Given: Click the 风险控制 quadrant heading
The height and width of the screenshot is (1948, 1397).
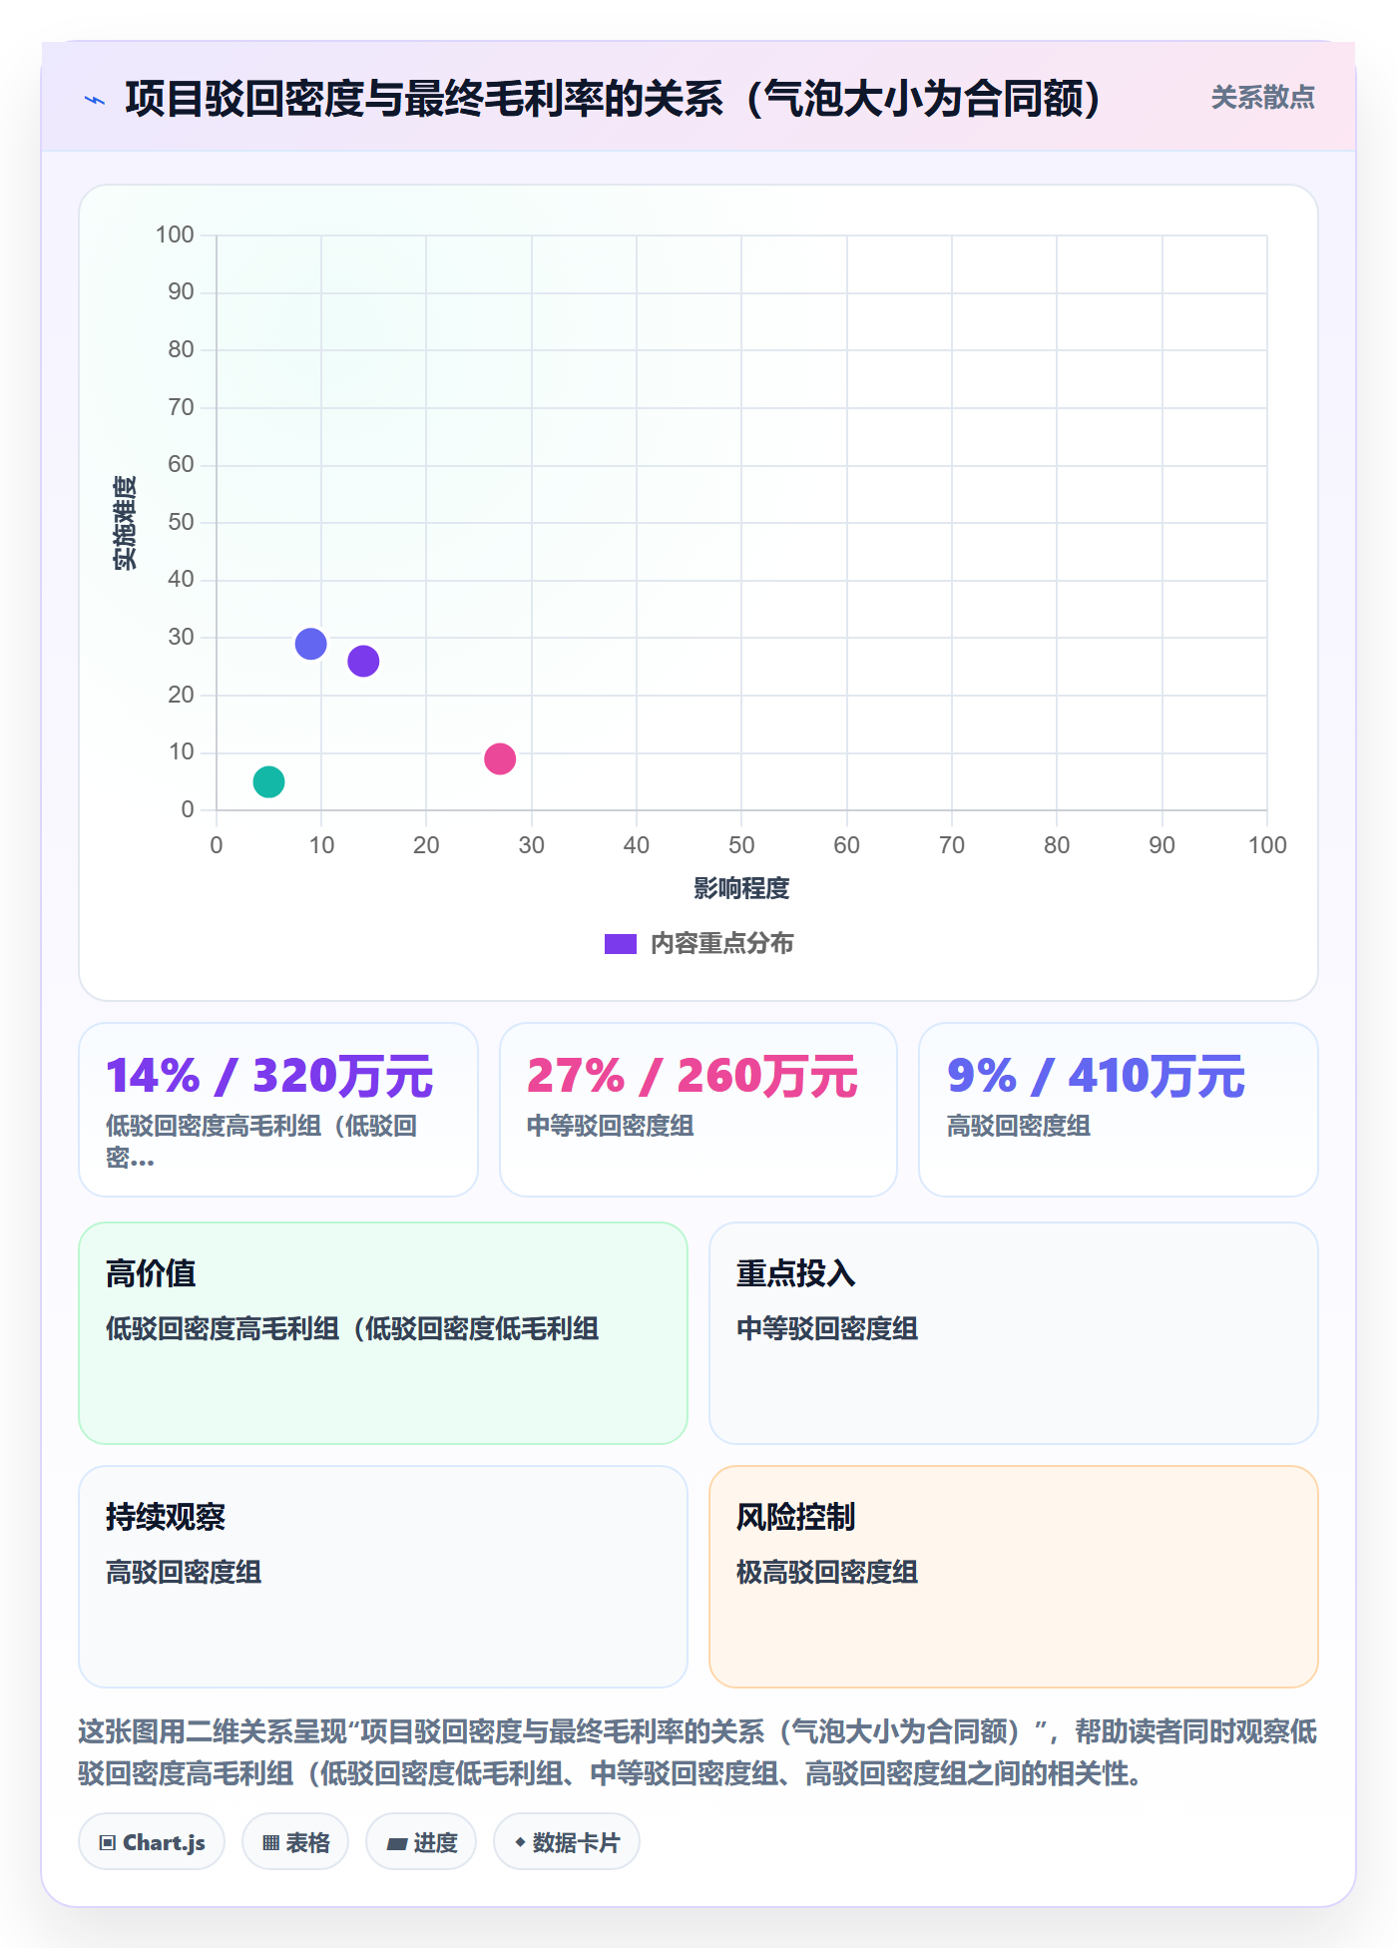Looking at the screenshot, I should click(x=796, y=1517).
